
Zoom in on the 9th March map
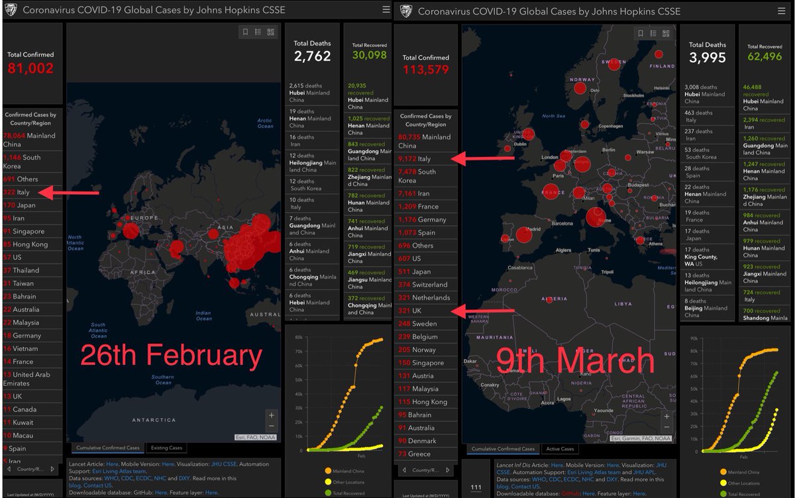pyautogui.click(x=667, y=417)
